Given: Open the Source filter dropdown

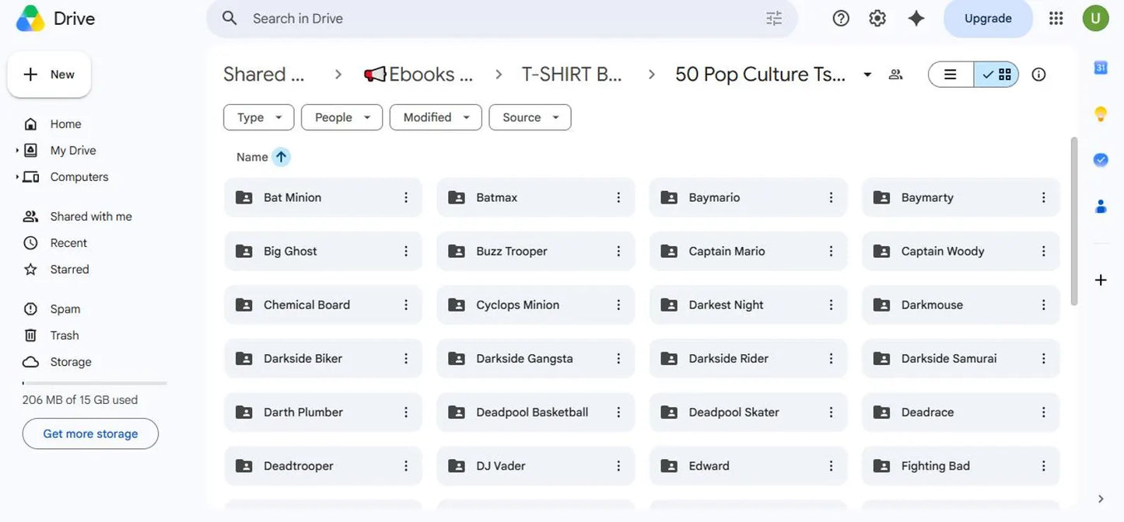Looking at the screenshot, I should (530, 117).
